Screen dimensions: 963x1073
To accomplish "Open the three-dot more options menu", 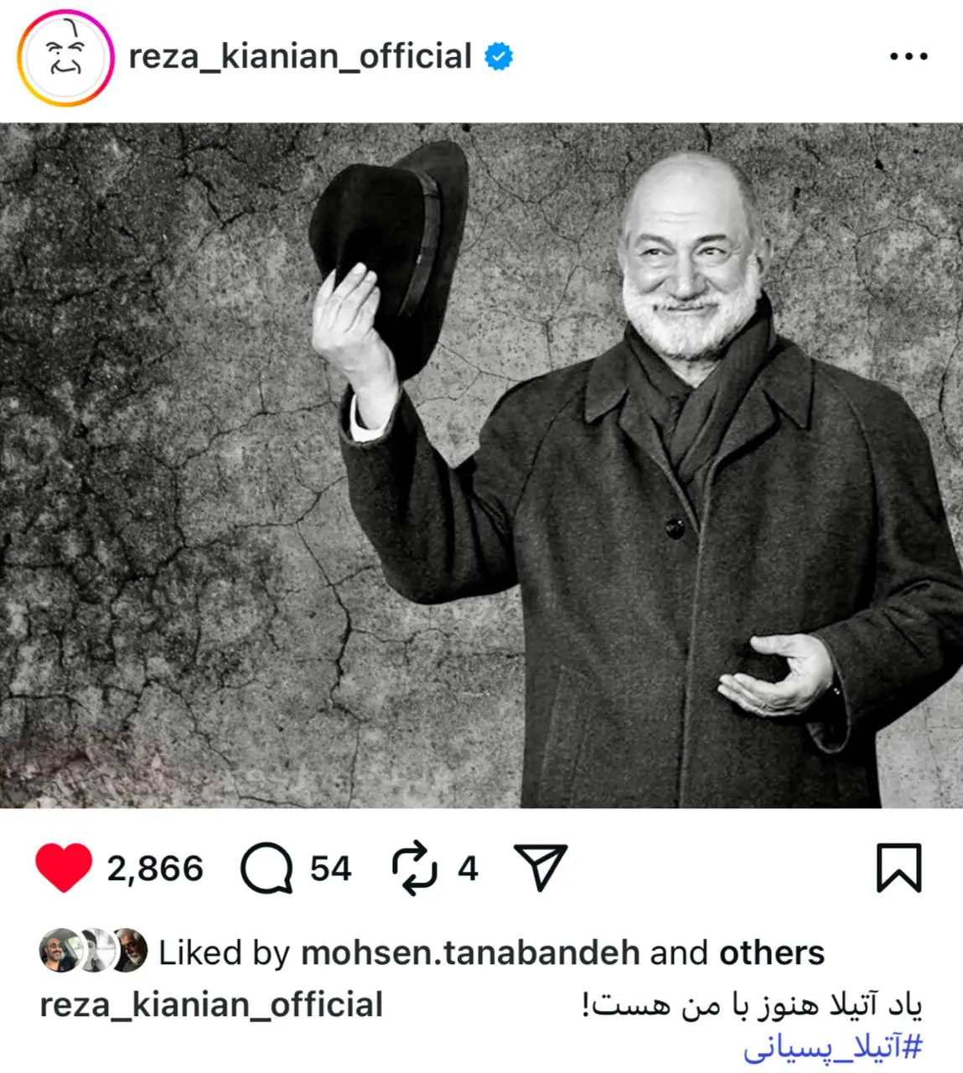I will pyautogui.click(x=909, y=56).
